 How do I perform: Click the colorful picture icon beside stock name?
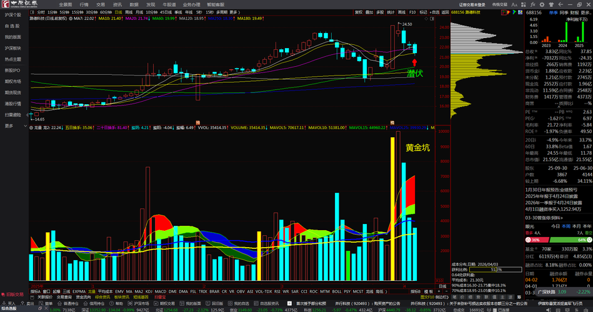point(520,12)
